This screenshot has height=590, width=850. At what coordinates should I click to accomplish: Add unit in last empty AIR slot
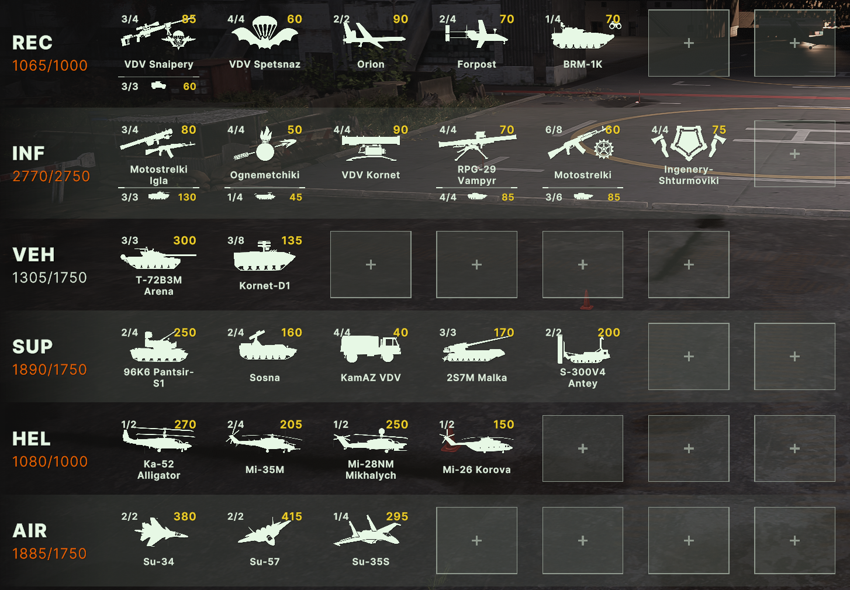click(x=794, y=540)
